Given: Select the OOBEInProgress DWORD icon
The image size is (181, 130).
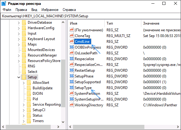Looking at the screenshot, I should tap(71, 47).
